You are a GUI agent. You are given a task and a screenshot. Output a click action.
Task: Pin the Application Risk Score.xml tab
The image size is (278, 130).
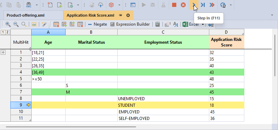pos(120,15)
